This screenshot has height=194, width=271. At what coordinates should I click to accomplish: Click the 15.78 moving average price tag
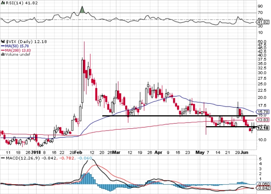pos(263,112)
